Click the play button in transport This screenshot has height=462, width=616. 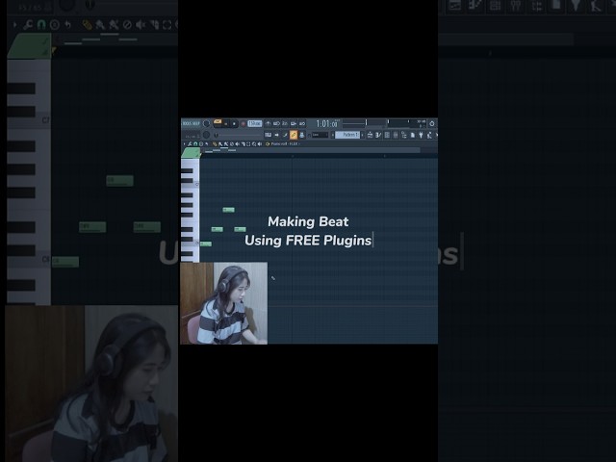coord(226,124)
